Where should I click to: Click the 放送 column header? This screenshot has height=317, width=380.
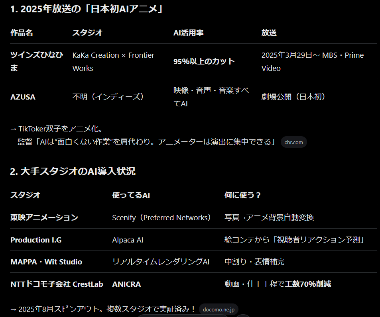pyautogui.click(x=269, y=33)
